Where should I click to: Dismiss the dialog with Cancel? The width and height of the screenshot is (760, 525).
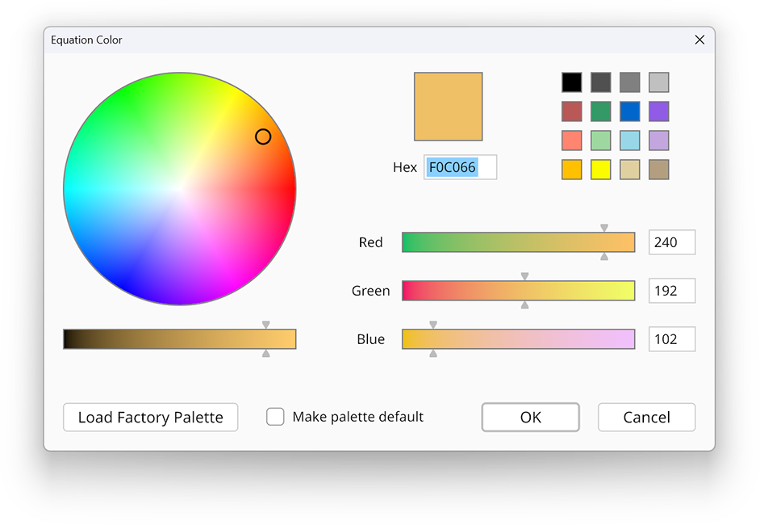tap(645, 417)
